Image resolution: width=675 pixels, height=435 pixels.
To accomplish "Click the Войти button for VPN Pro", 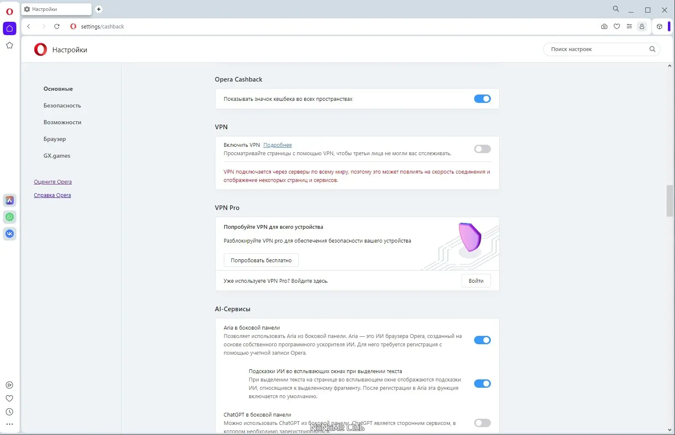I will 476,281.
